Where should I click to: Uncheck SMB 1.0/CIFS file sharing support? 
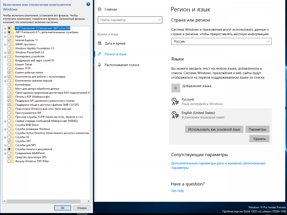click(9, 105)
